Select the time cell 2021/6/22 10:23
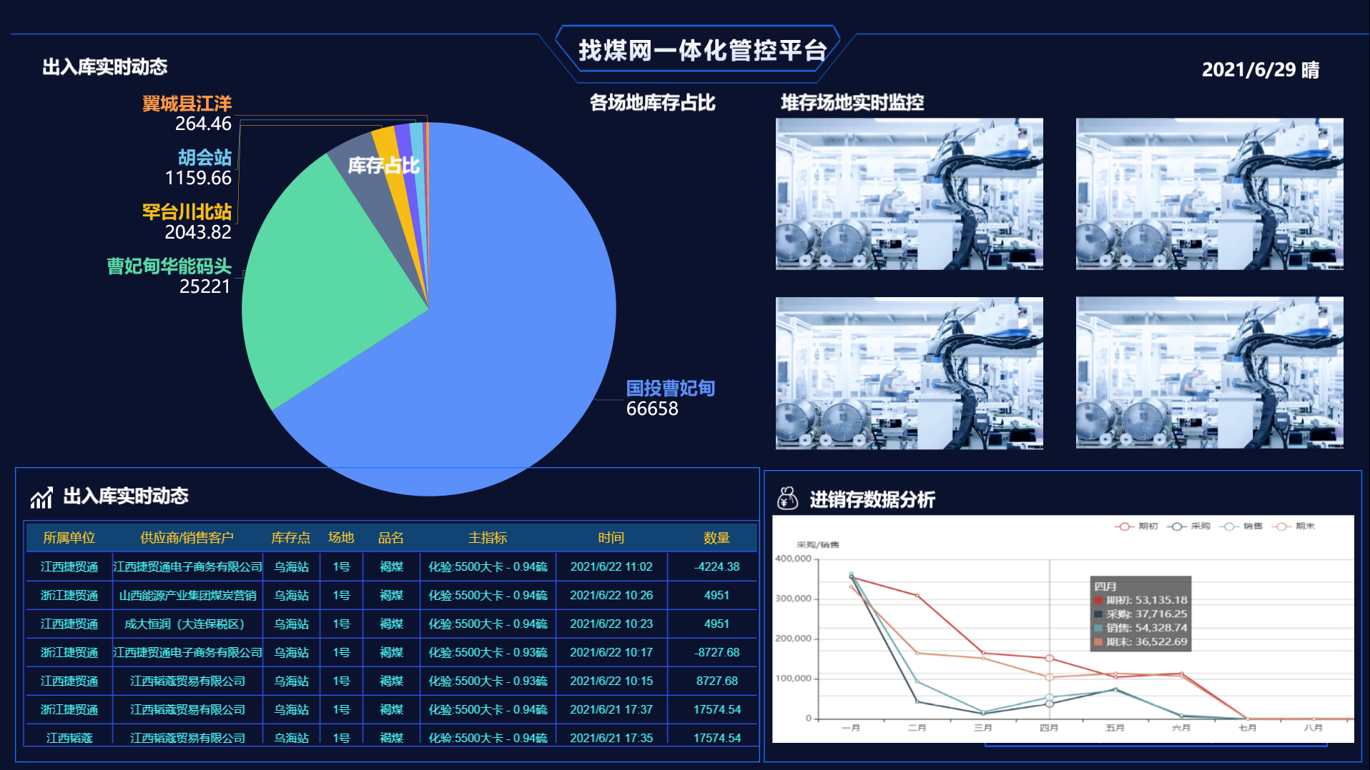 point(611,624)
